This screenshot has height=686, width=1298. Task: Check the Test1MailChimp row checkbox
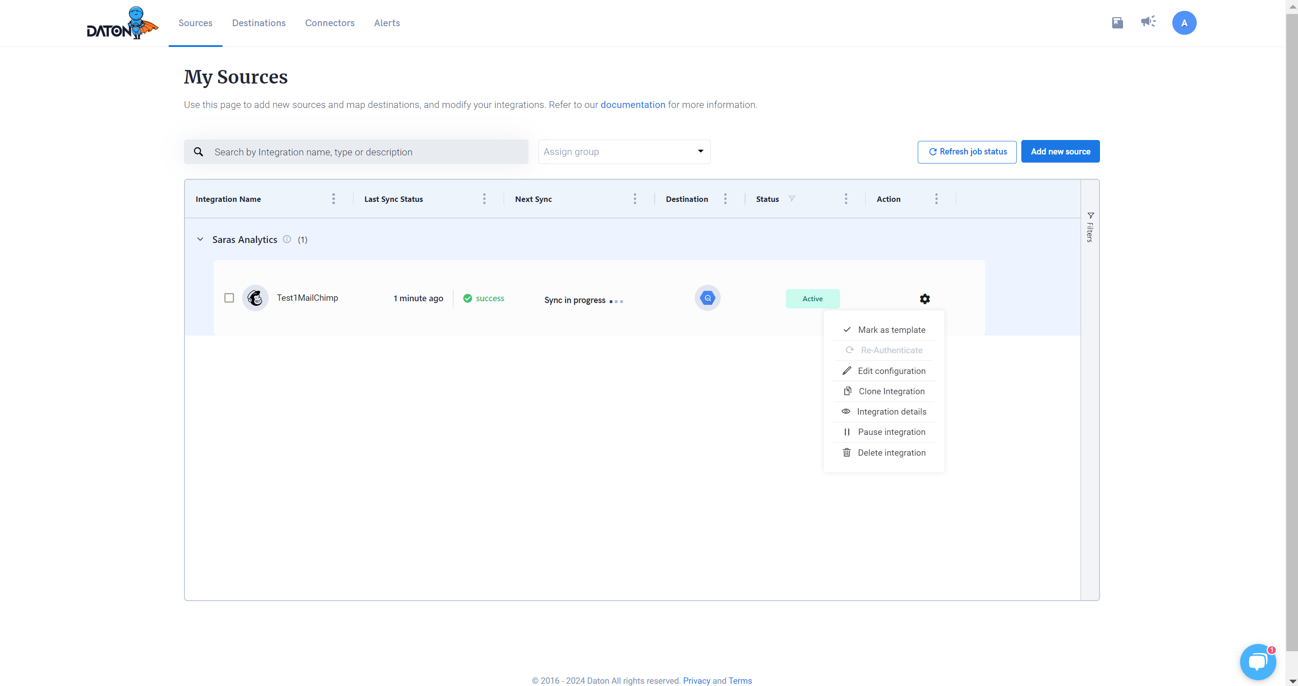pyautogui.click(x=229, y=298)
